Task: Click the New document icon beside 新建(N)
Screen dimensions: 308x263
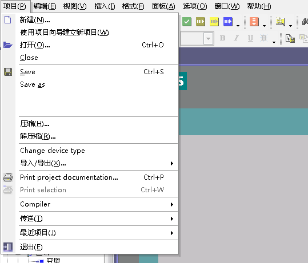Action: [8, 20]
